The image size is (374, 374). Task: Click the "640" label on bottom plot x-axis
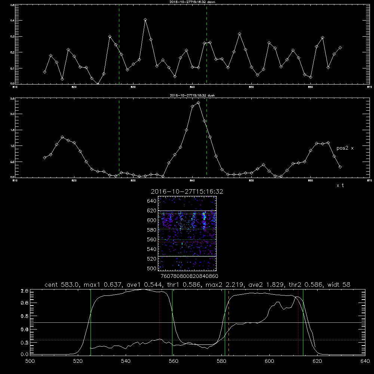pyautogui.click(x=365, y=361)
